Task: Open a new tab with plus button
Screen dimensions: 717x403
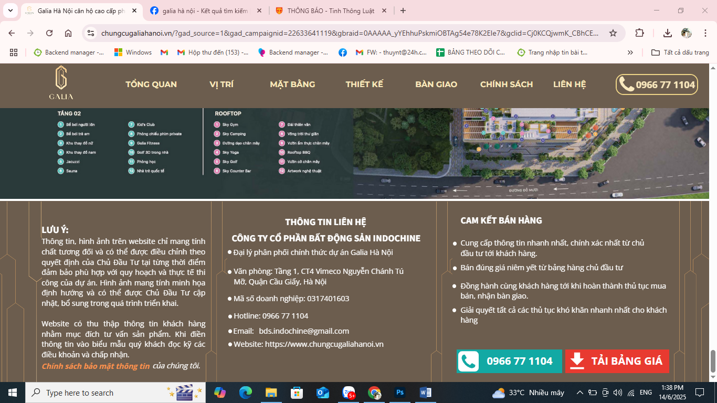Action: point(403,10)
